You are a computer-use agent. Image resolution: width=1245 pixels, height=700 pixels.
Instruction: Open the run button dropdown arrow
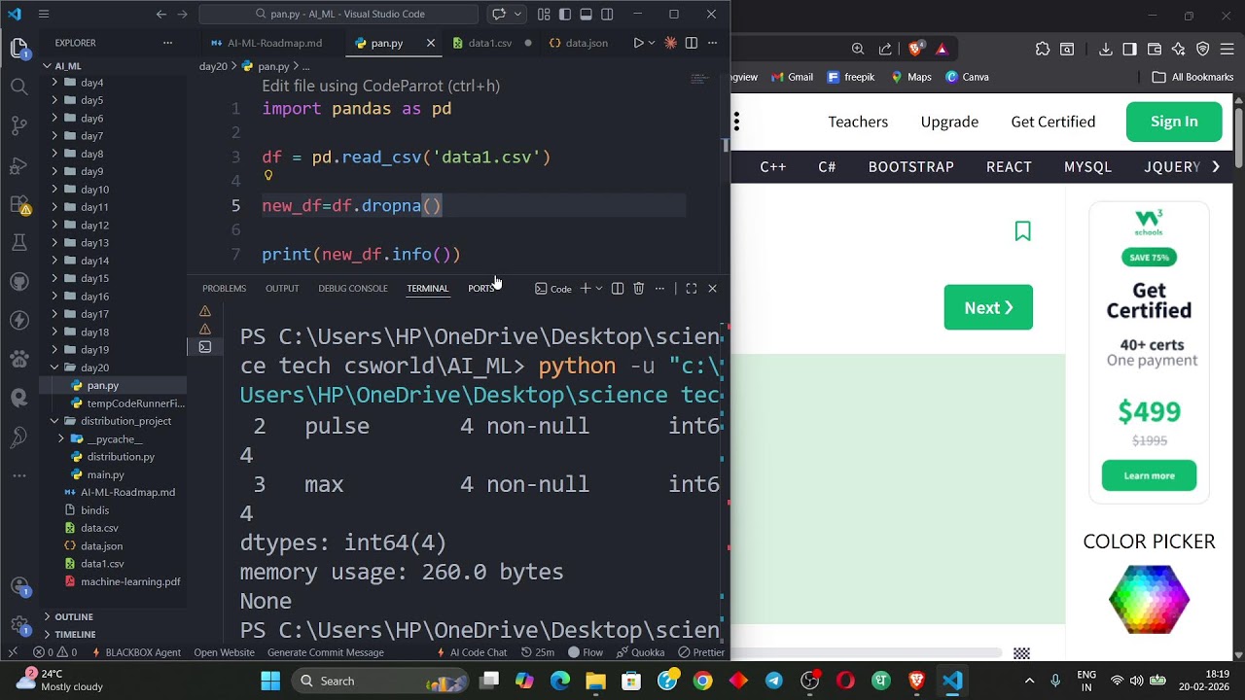[653, 43]
